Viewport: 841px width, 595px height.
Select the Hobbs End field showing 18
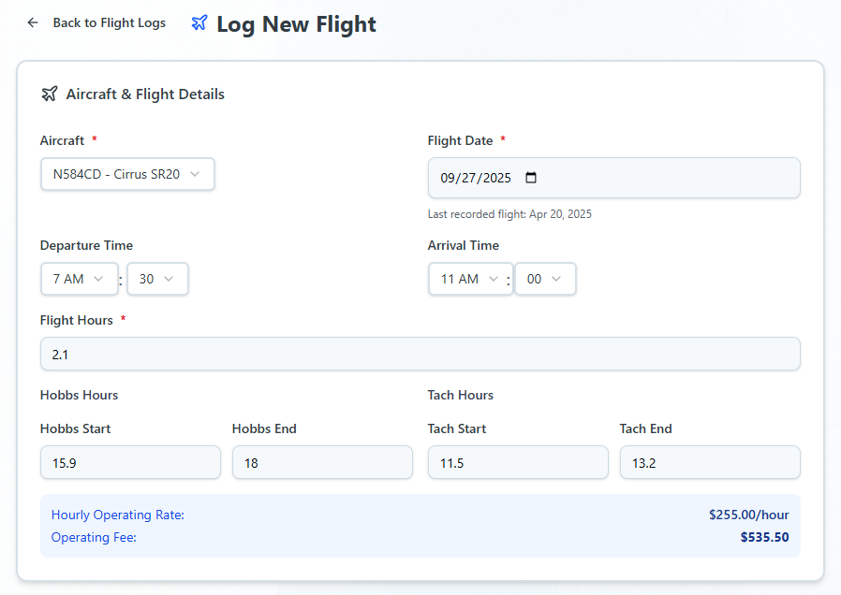click(x=322, y=462)
